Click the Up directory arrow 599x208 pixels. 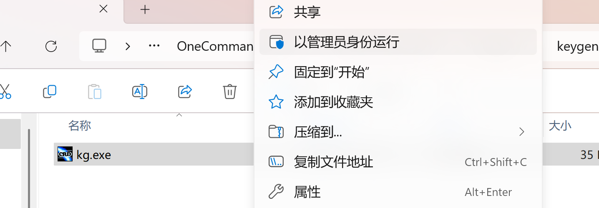pos(6,46)
